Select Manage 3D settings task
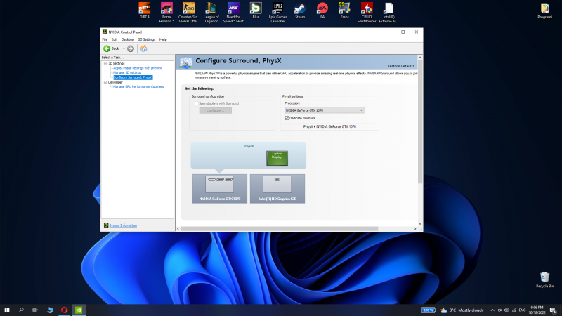This screenshot has height=316, width=562. click(x=127, y=72)
